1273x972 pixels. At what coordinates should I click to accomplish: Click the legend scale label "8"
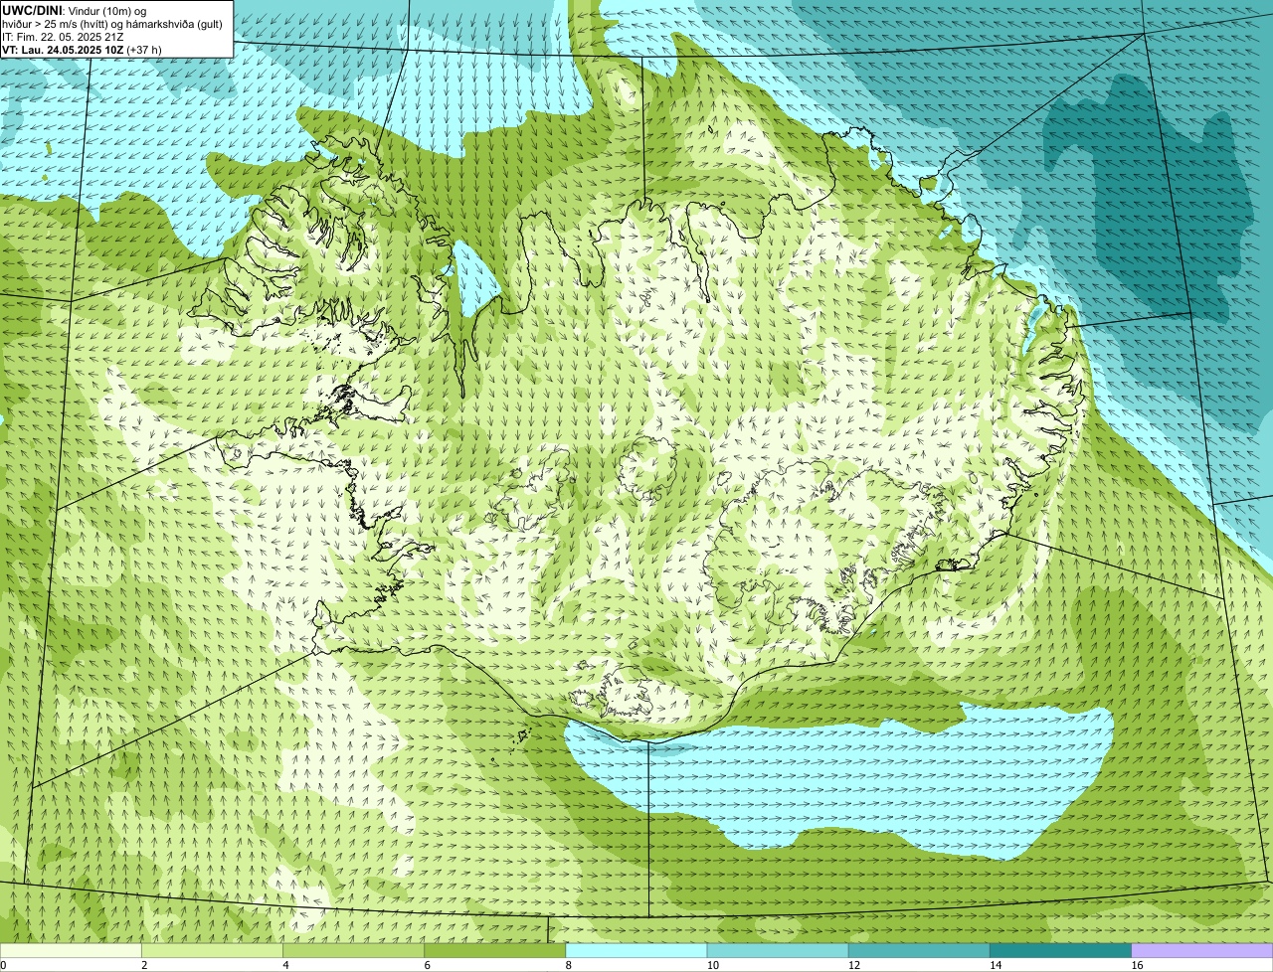click(x=569, y=965)
